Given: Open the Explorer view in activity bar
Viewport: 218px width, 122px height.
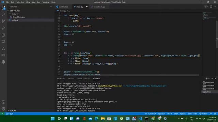Looking at the screenshot, I should 3,7.
